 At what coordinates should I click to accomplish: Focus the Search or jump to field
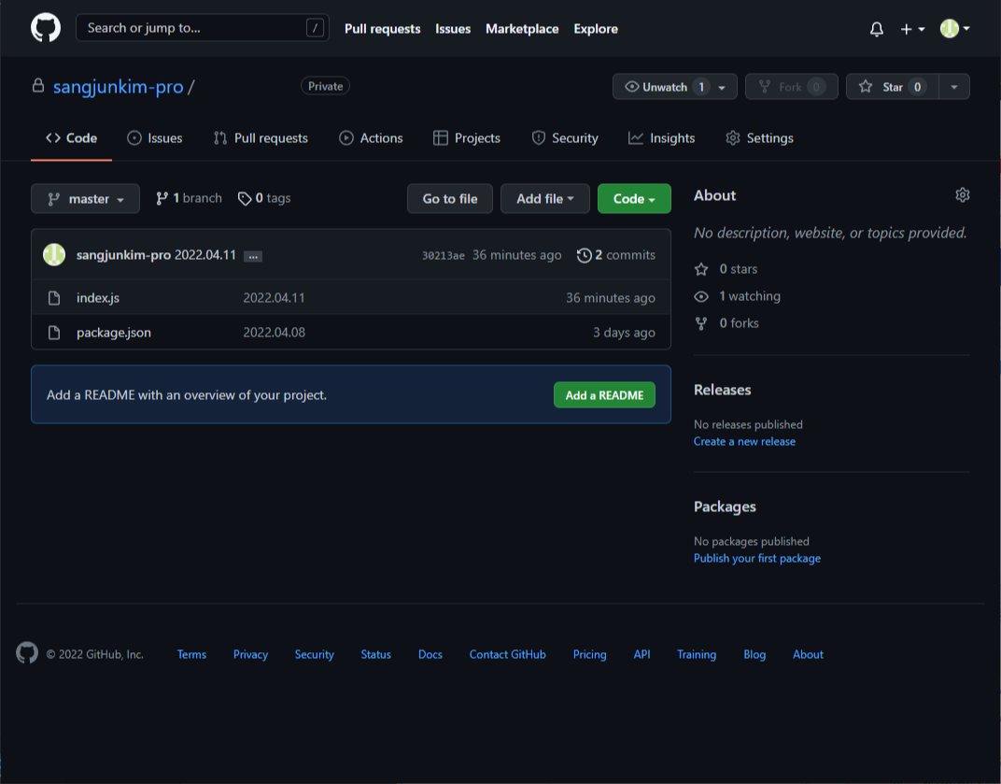[203, 27]
